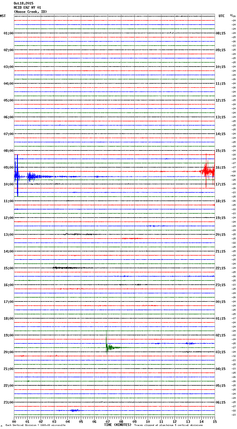Viewport: 237px width, 429px height.
Task: Click the 00:15 UTC row label
Action: pyautogui.click(x=221, y=301)
